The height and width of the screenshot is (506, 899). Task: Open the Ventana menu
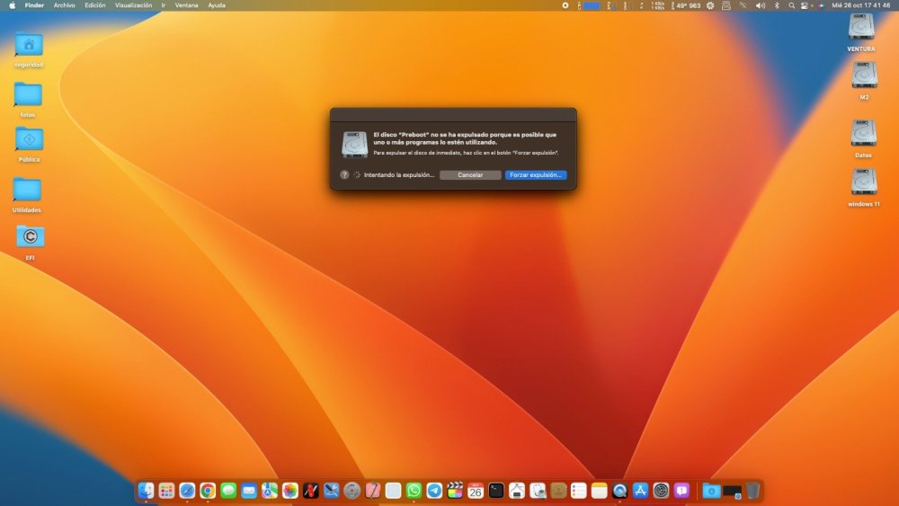(x=186, y=5)
